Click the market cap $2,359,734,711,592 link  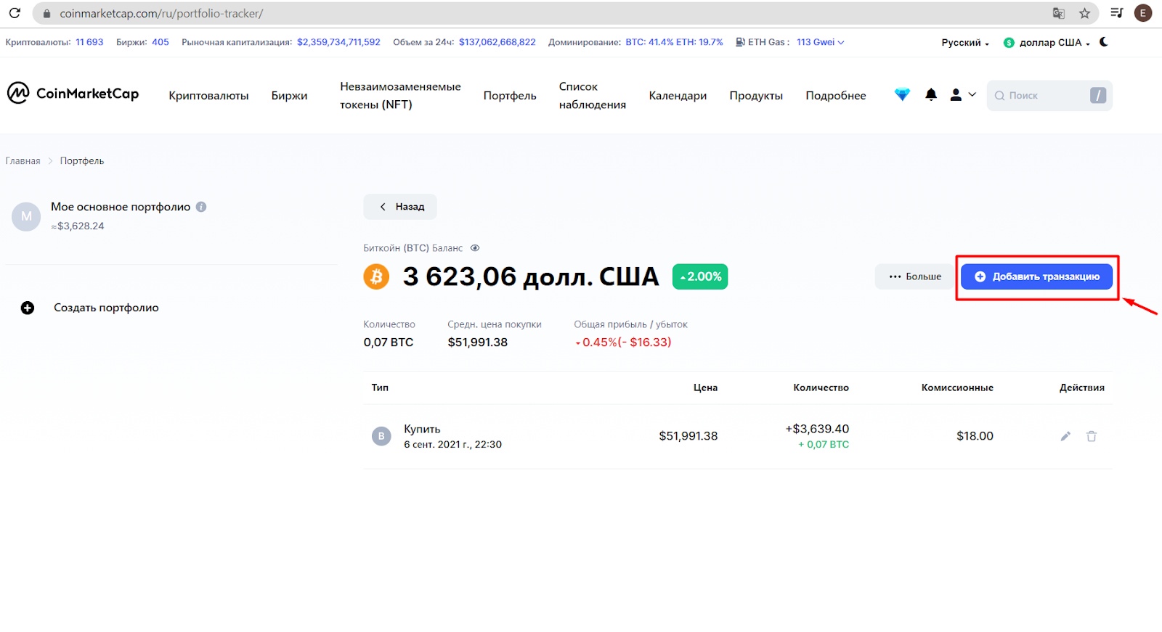tap(338, 42)
